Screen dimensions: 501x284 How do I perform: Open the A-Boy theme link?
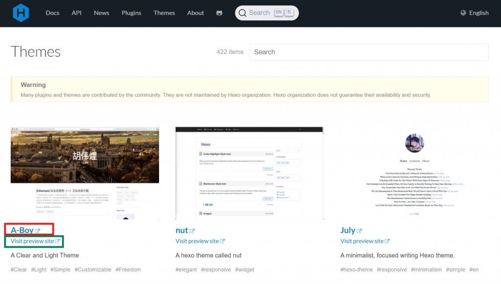click(x=22, y=230)
